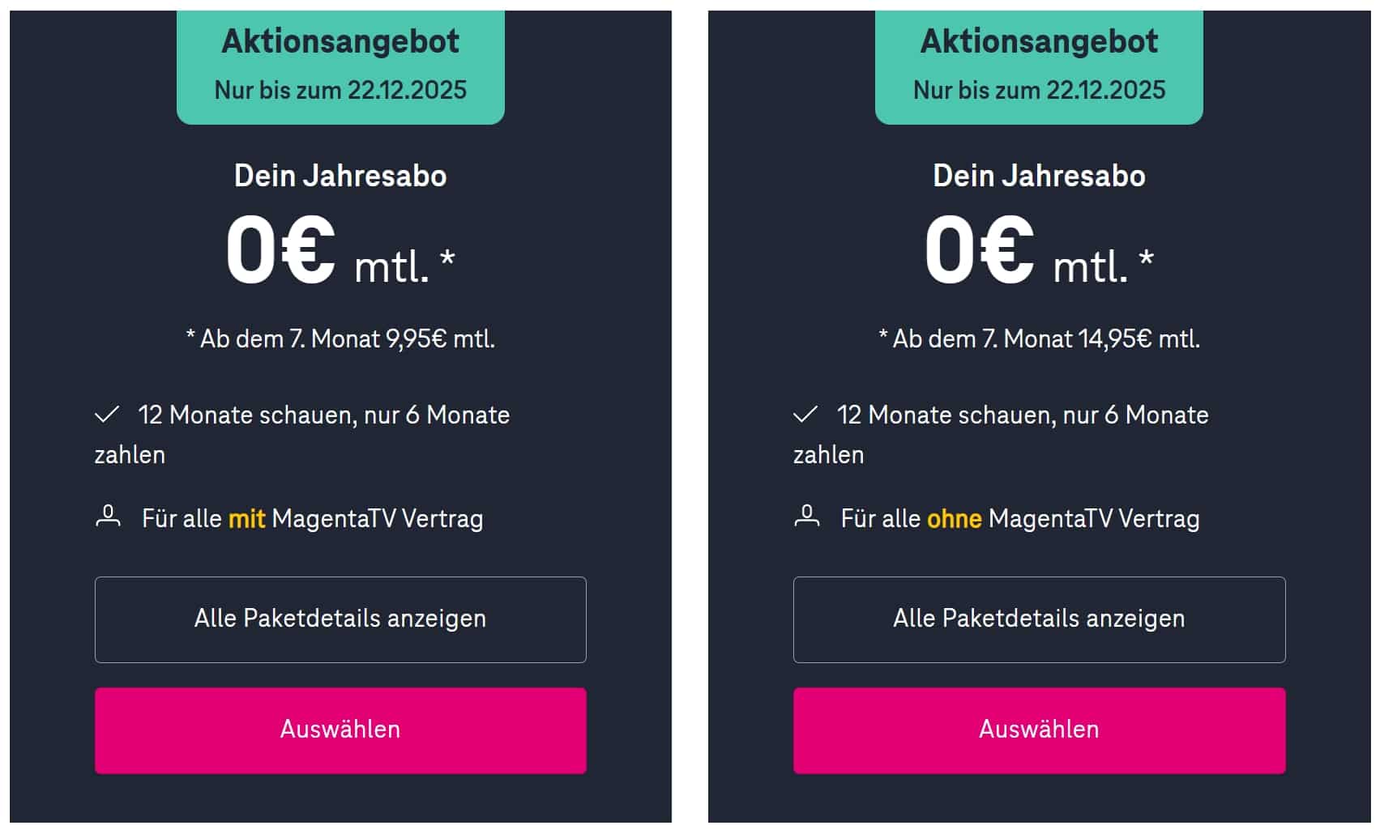Click 'Dein Jahresabo' heading on the left card
The image size is (1380, 834).
pos(340,175)
